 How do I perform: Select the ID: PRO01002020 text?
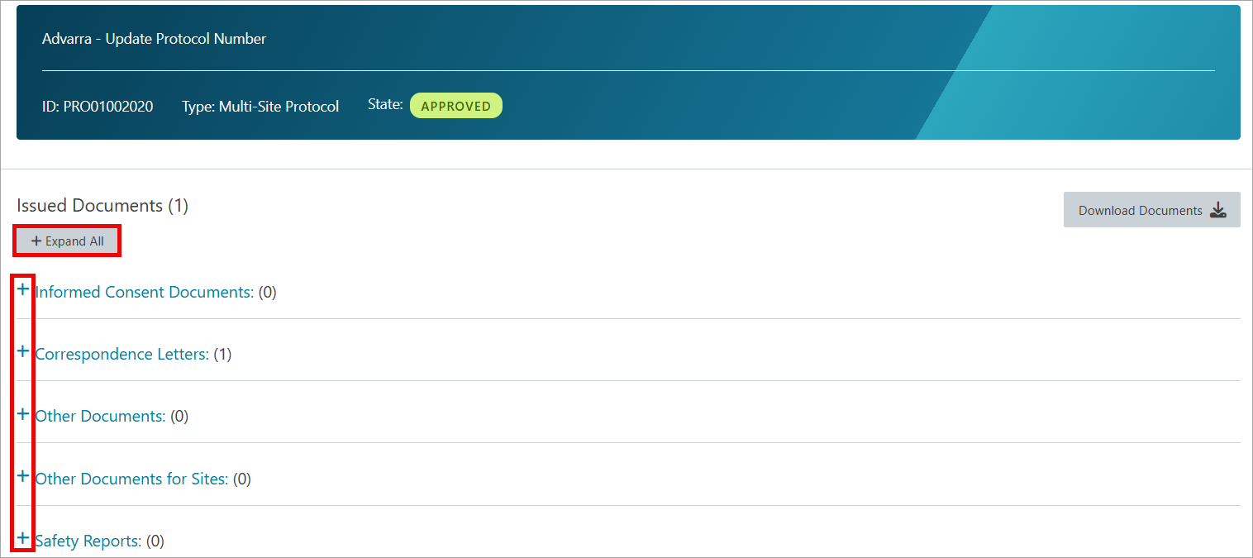coord(98,107)
